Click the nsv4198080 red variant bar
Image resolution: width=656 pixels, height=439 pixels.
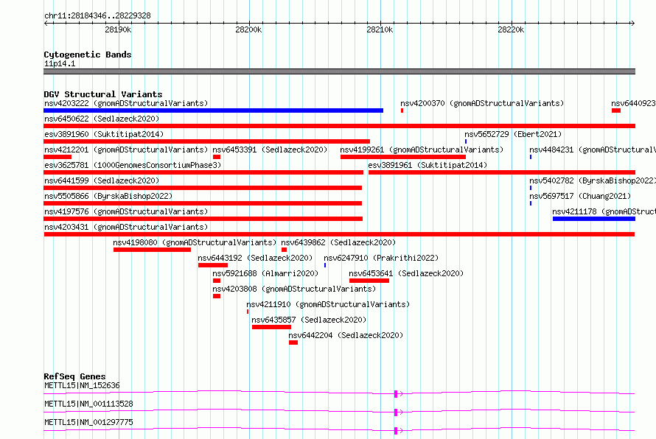coord(153,250)
